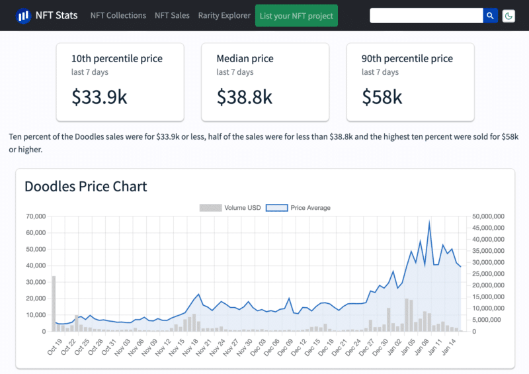Click the Nov 03 x-axis label
The image size is (529, 374).
click(122, 347)
